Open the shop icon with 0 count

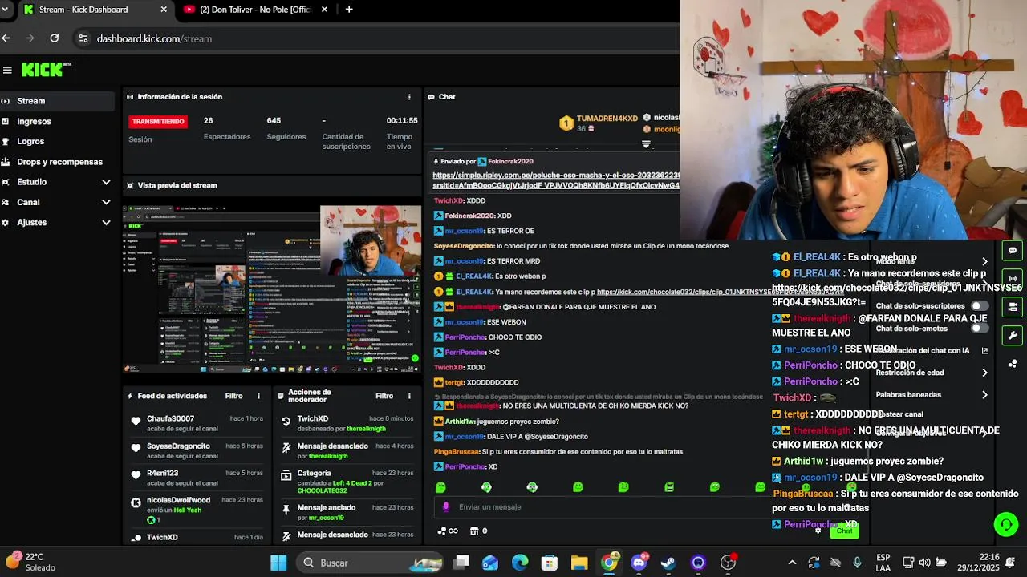tap(478, 531)
